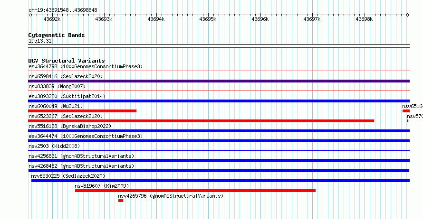Select the nsv5516138 blue variant bar
Viewport: 423px width, 219px height.
[219, 131]
